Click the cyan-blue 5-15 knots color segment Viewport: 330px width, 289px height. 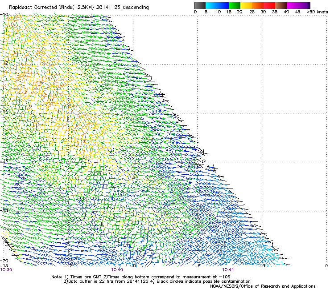(x=217, y=5)
